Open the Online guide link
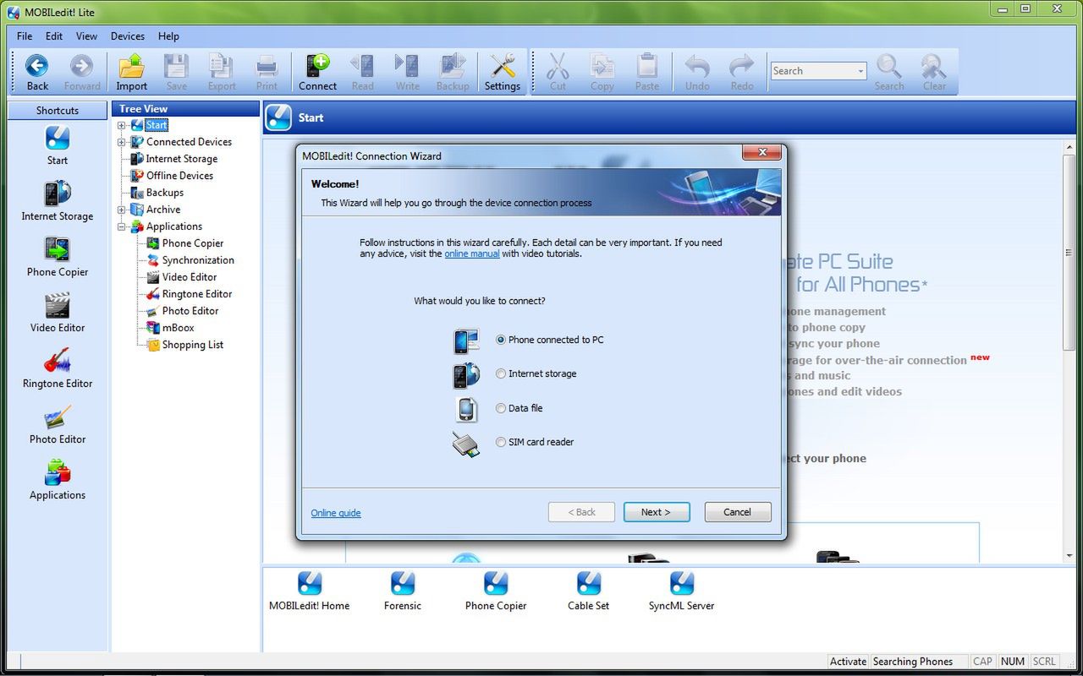Screen dimensions: 1083x676 pyautogui.click(x=335, y=513)
